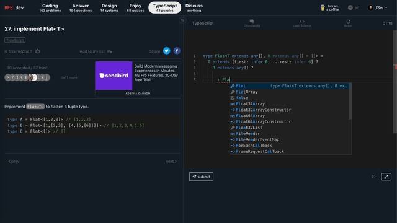Click the thumbs-up helpful icon
Screen dimensions: 397x223
click(x=37, y=51)
